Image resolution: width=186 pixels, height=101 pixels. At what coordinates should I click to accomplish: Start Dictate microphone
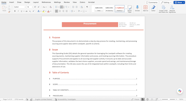tap(137, 8)
